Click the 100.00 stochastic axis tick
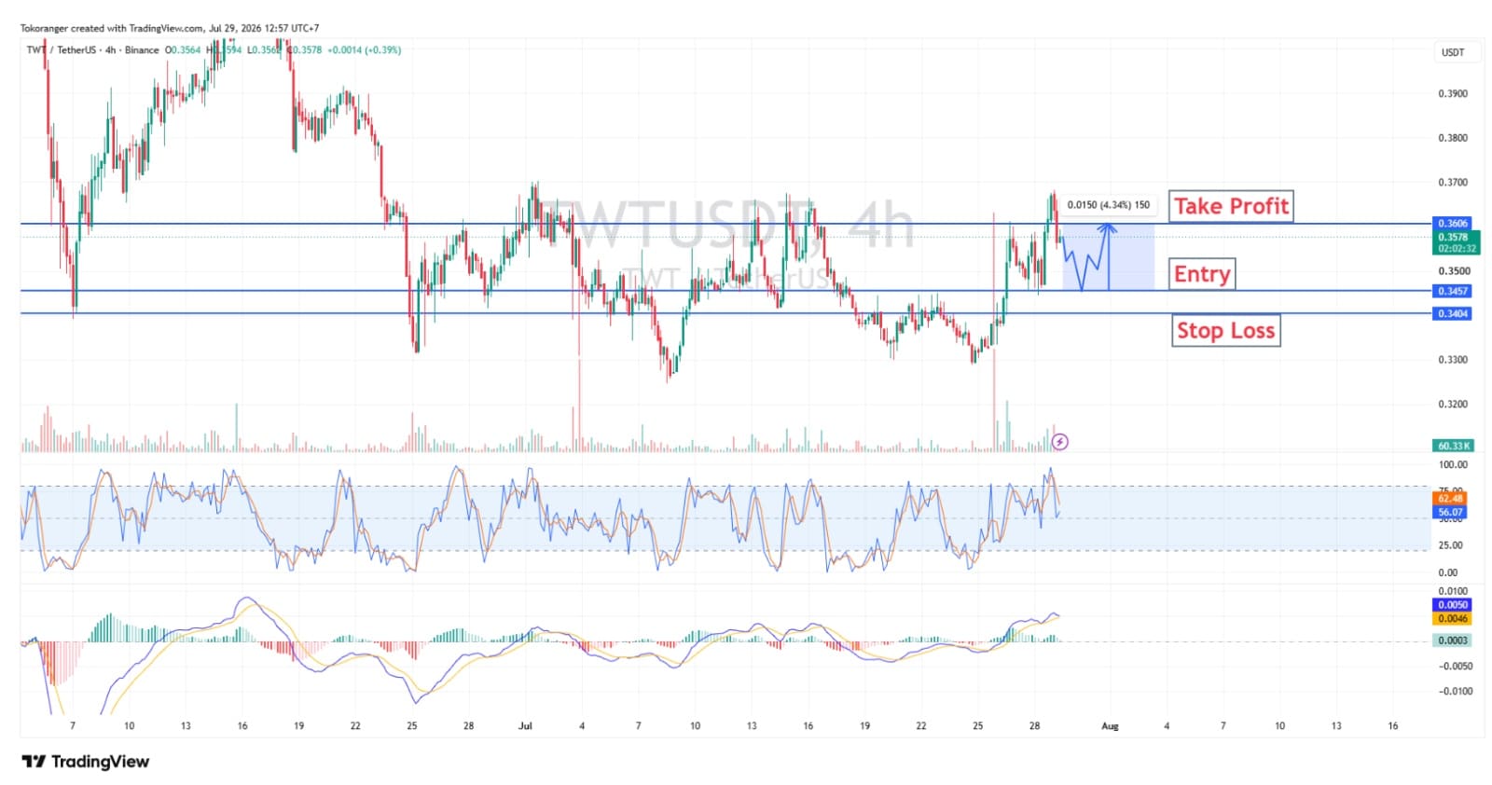This screenshot has height=785, width=1492. (1453, 464)
